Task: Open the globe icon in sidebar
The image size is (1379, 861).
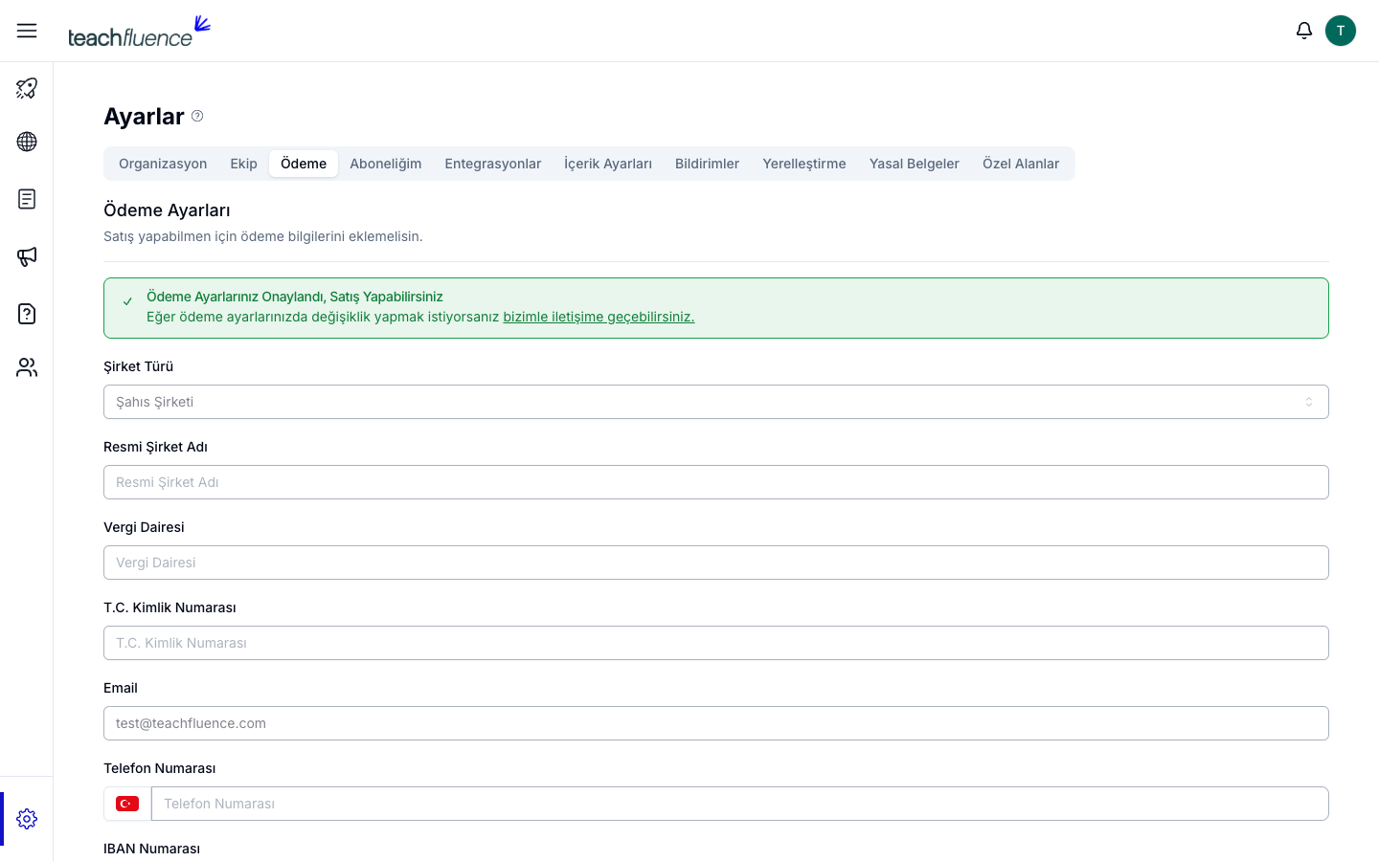Action: pyautogui.click(x=27, y=142)
